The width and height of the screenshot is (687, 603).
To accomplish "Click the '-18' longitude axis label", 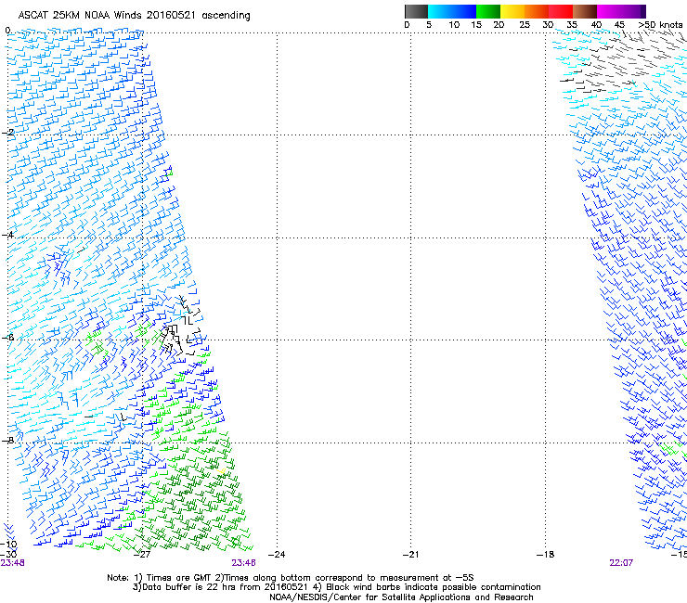I will point(545,555).
